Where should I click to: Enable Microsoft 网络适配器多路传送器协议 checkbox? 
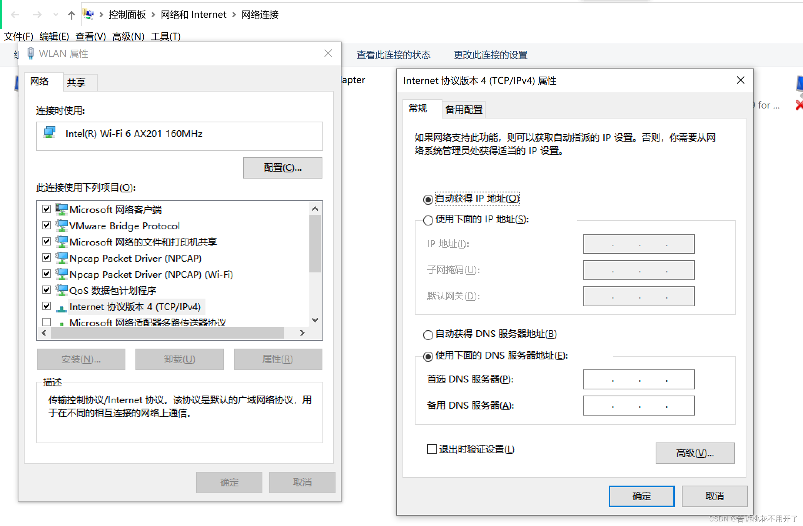[47, 322]
